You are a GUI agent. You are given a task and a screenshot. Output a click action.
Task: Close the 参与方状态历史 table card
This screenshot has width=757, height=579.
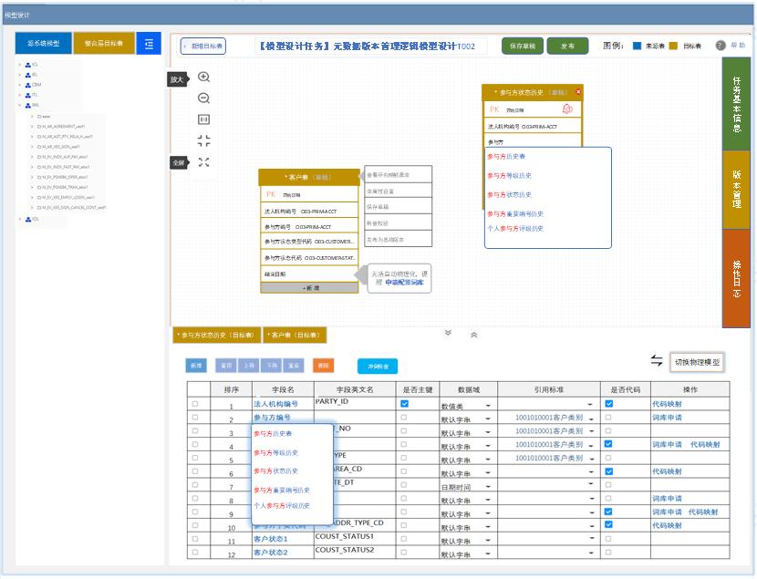tap(578, 92)
